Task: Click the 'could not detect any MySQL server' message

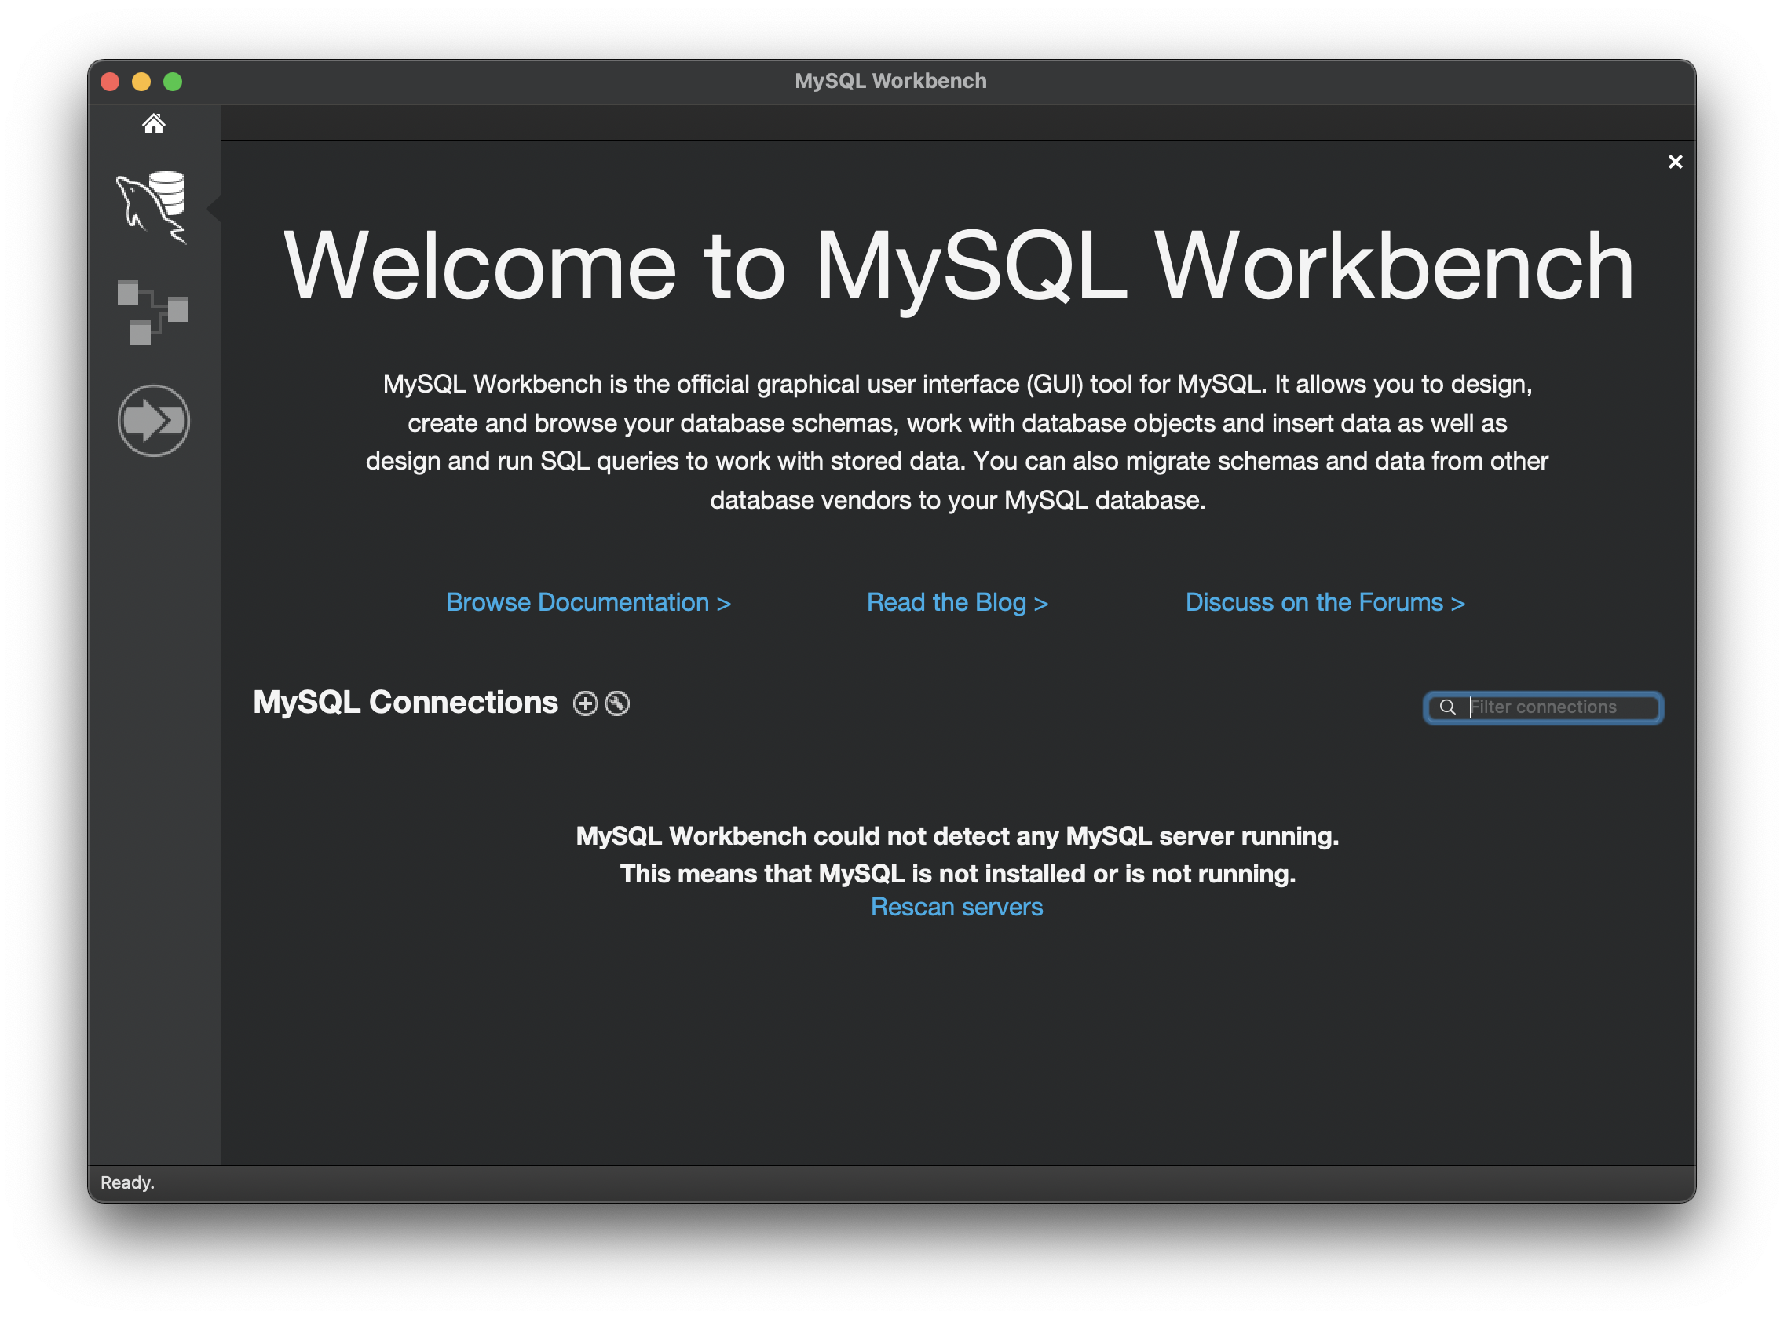Action: (x=957, y=837)
